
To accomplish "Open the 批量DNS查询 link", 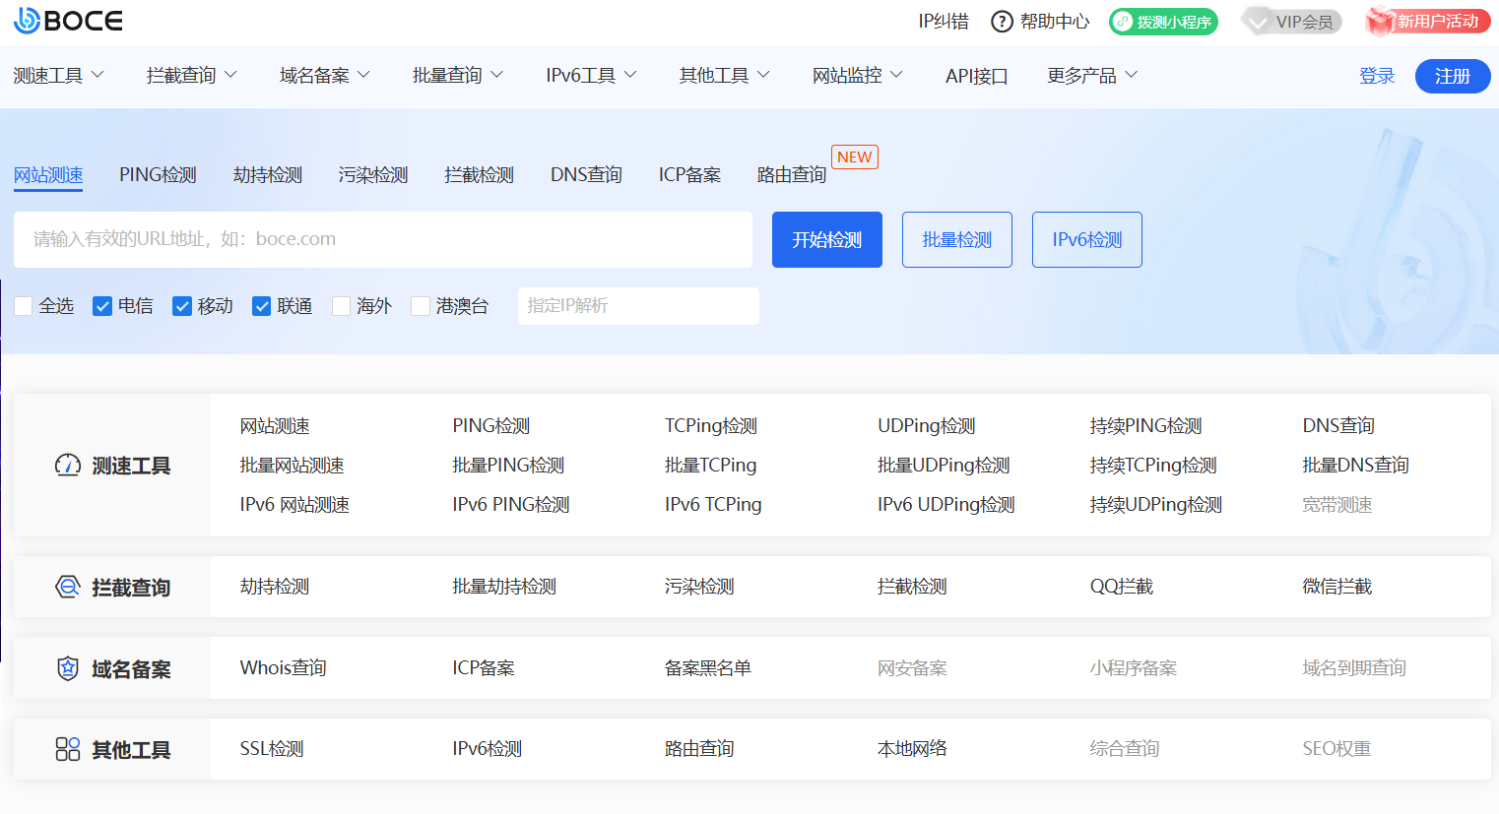I will click(x=1355, y=466).
